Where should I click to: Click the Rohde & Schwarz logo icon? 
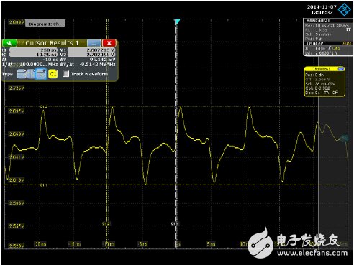click(x=345, y=9)
